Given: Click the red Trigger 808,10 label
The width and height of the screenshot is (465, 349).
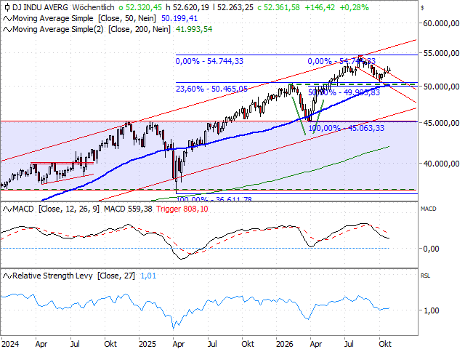Looking at the screenshot, I should (x=182, y=209).
